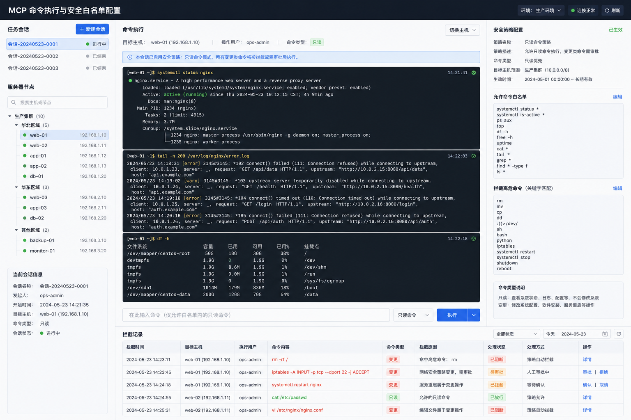The width and height of the screenshot is (631, 420).
Task: Click green status dot for monitor-01 node
Action: pyautogui.click(x=25, y=251)
